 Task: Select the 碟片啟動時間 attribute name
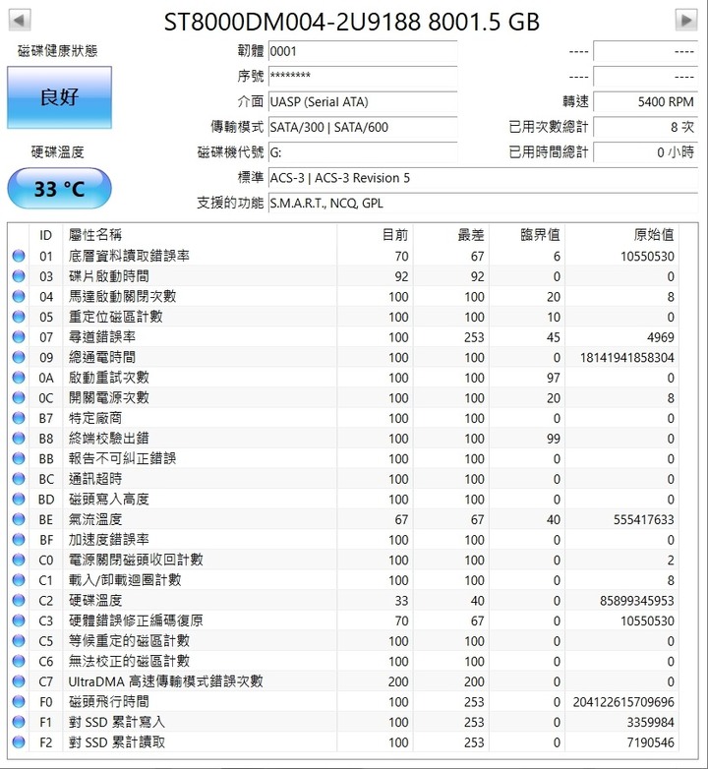coord(109,276)
